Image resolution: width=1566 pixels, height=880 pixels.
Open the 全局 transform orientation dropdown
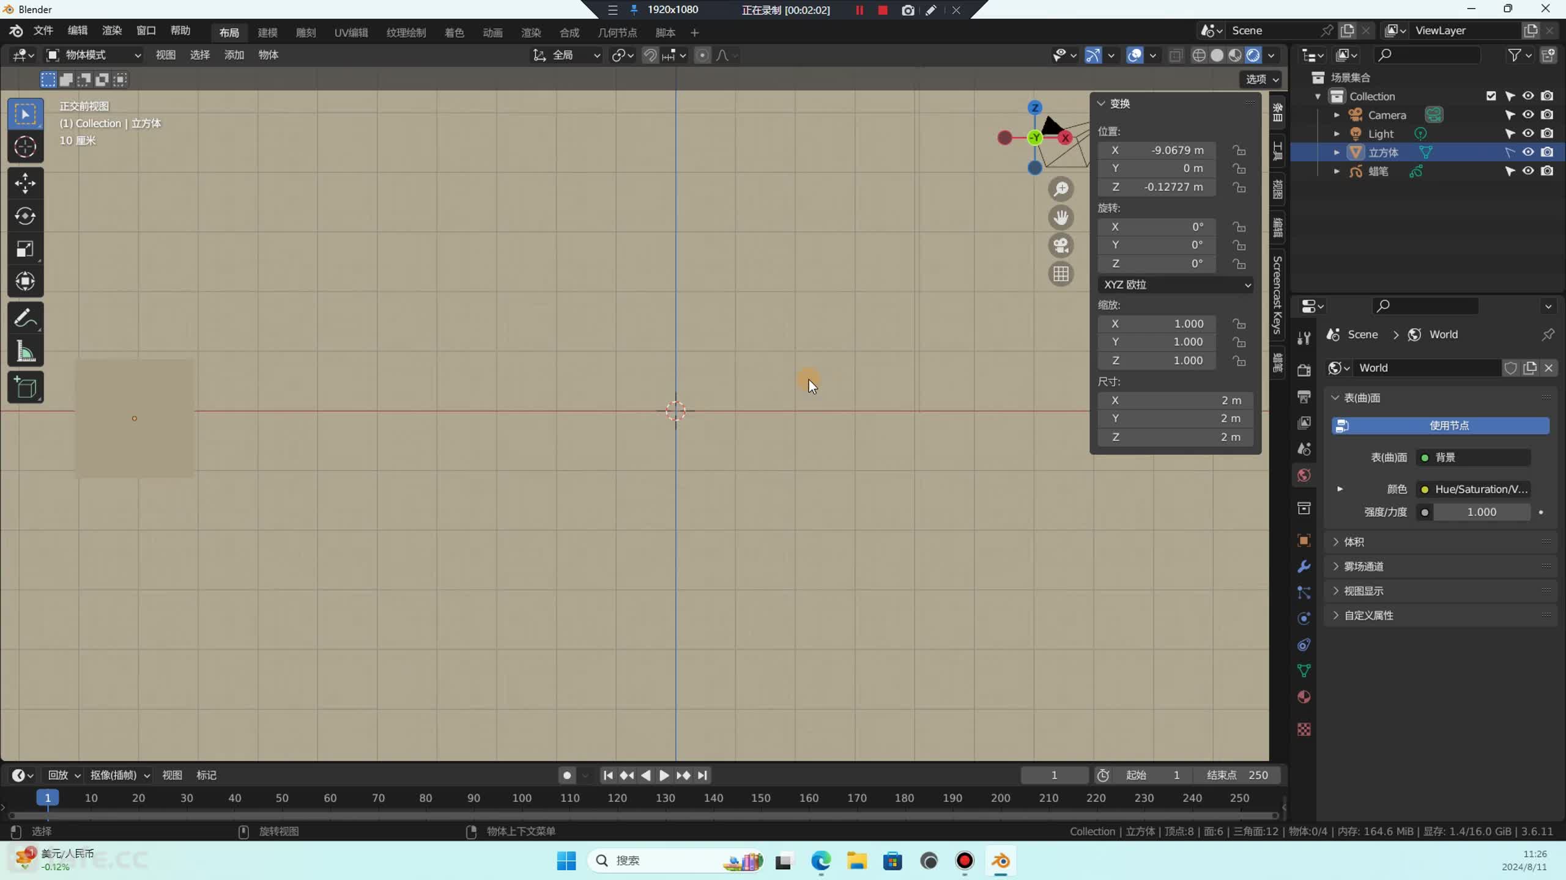567,55
